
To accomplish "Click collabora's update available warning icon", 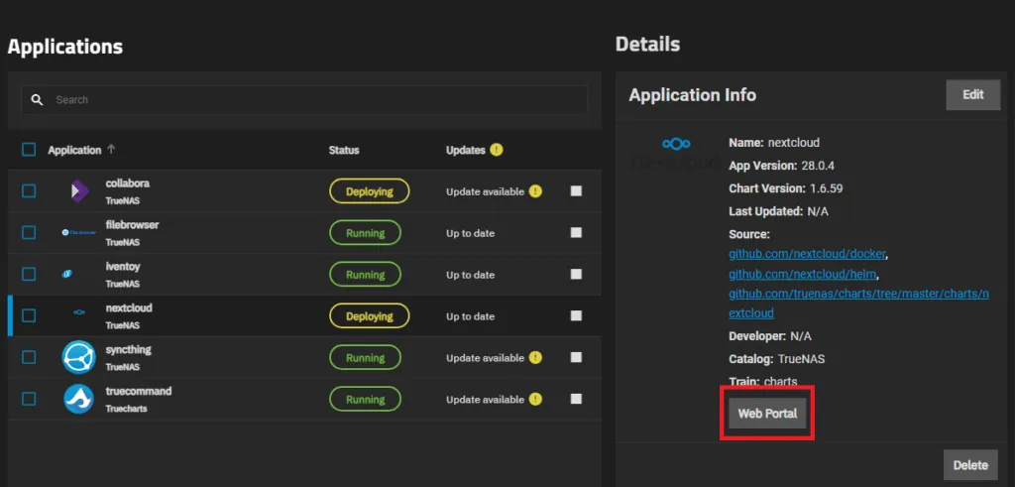I will click(535, 191).
